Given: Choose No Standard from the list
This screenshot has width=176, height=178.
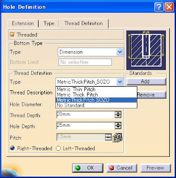Looking at the screenshot, I should coord(96,105).
